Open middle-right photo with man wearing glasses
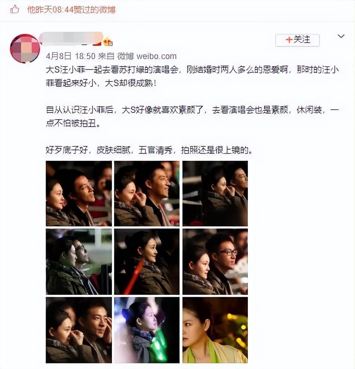The width and height of the screenshot is (355, 369). point(215,262)
